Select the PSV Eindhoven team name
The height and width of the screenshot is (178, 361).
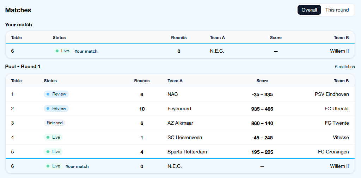331,94
